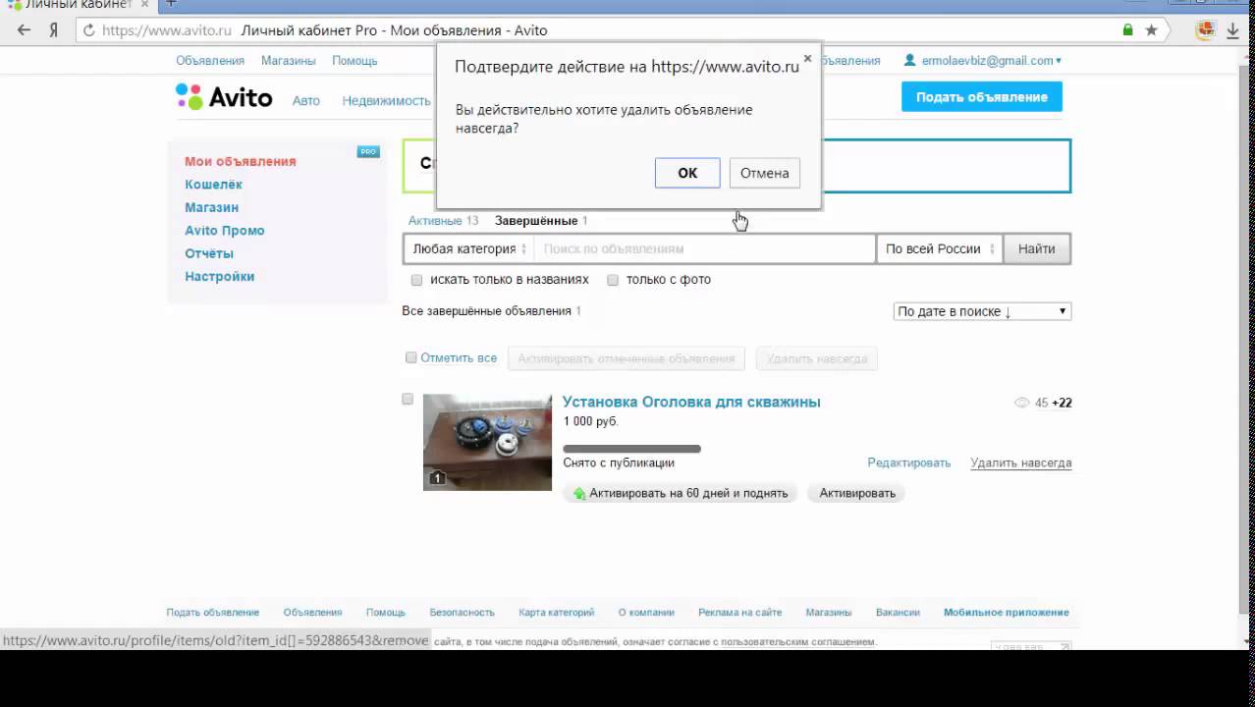This screenshot has height=707, width=1255.
Task: Open the 'По всей России' region dropdown
Action: pyautogui.click(x=939, y=248)
